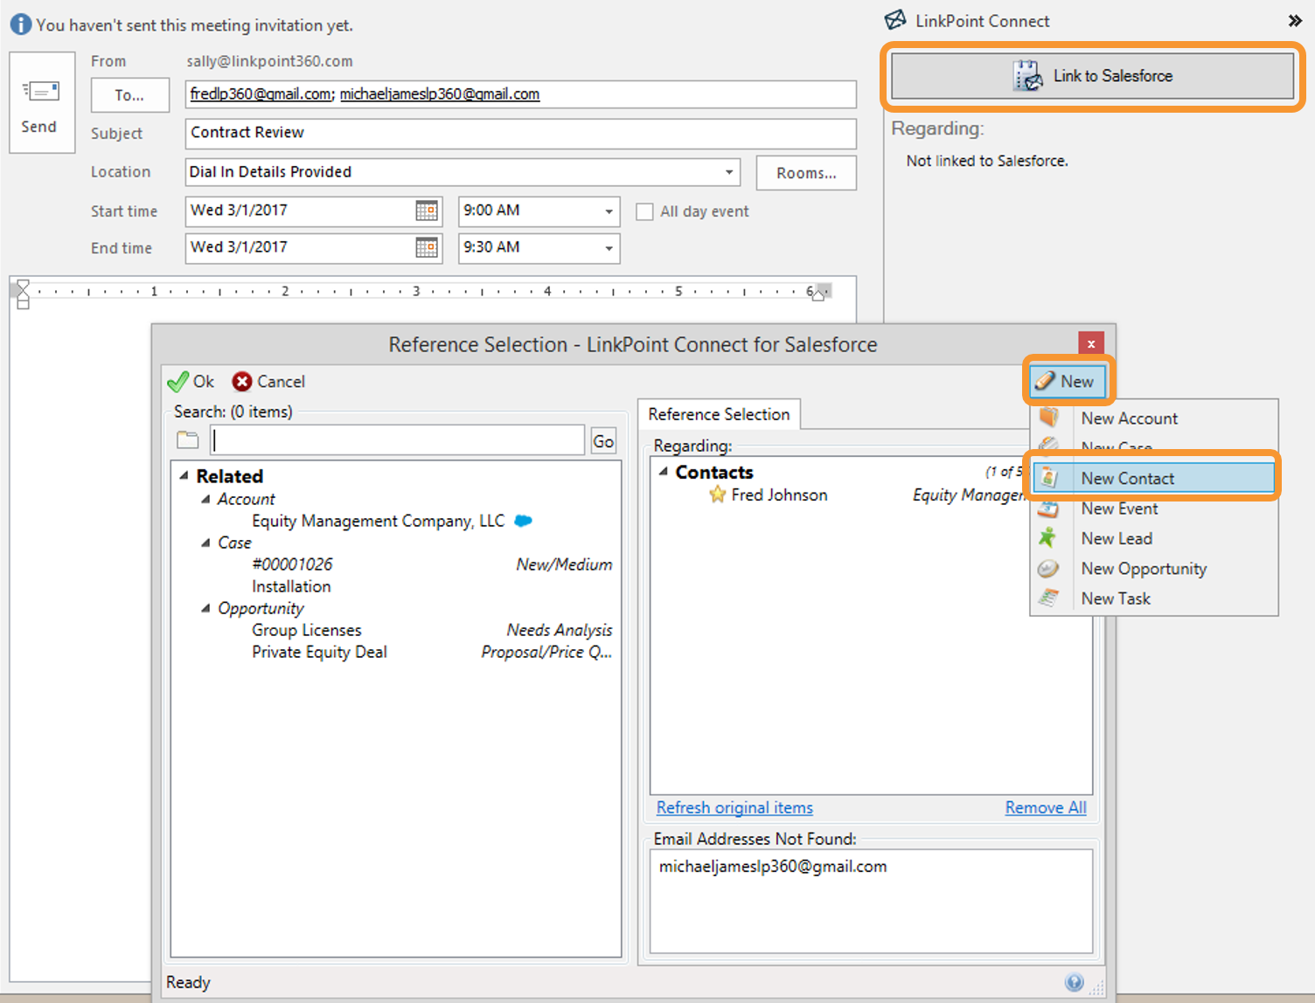Collapse the Related tree node
This screenshot has height=1003, width=1315.
(x=184, y=476)
